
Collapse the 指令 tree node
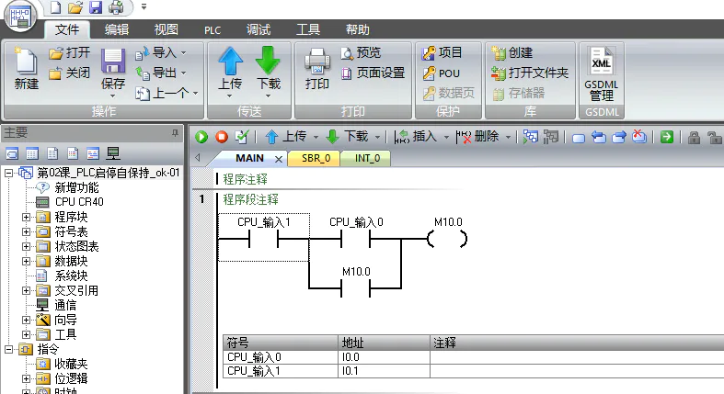point(8,349)
